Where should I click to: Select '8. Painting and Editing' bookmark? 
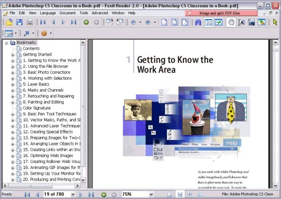tap(43, 102)
